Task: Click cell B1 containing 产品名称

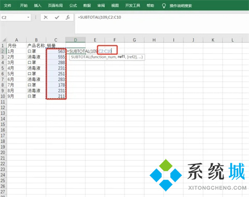Action: click(36, 46)
